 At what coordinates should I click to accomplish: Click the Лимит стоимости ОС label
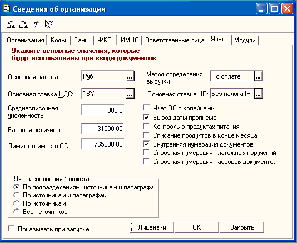click(x=38, y=146)
